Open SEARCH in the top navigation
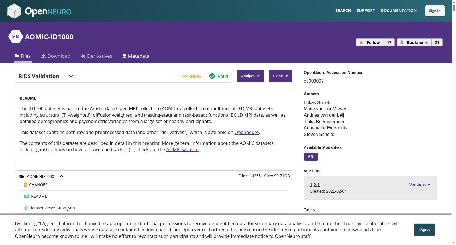The width and height of the screenshot is (456, 245). click(x=343, y=11)
